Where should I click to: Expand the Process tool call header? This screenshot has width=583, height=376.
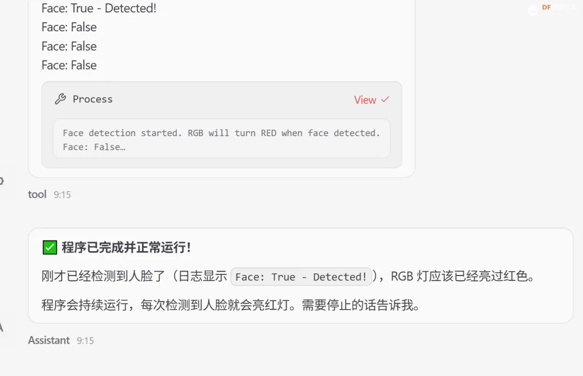click(x=222, y=99)
